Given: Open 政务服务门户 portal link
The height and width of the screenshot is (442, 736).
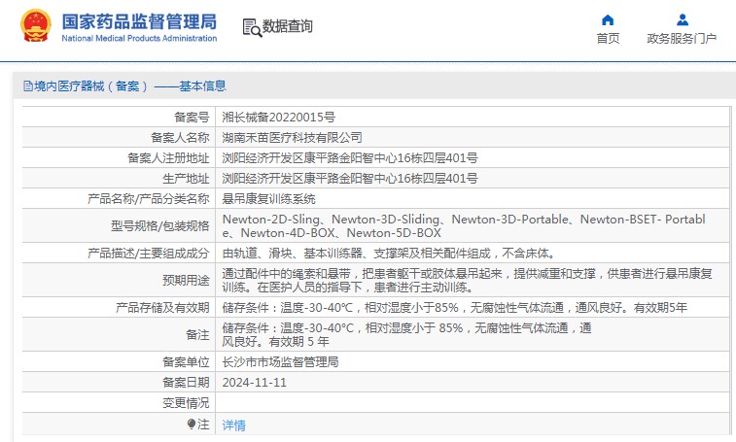Looking at the screenshot, I should (x=682, y=39).
